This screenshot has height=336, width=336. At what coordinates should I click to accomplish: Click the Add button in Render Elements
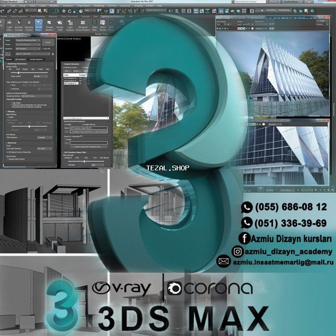pos(67,71)
